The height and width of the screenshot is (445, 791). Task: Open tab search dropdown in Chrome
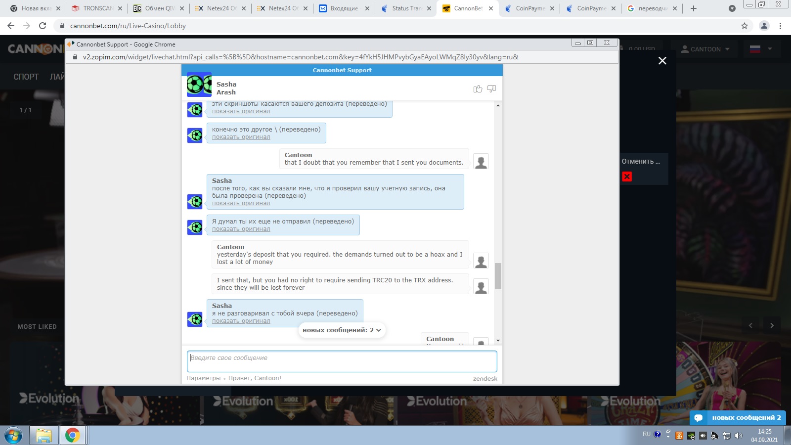pos(732,8)
